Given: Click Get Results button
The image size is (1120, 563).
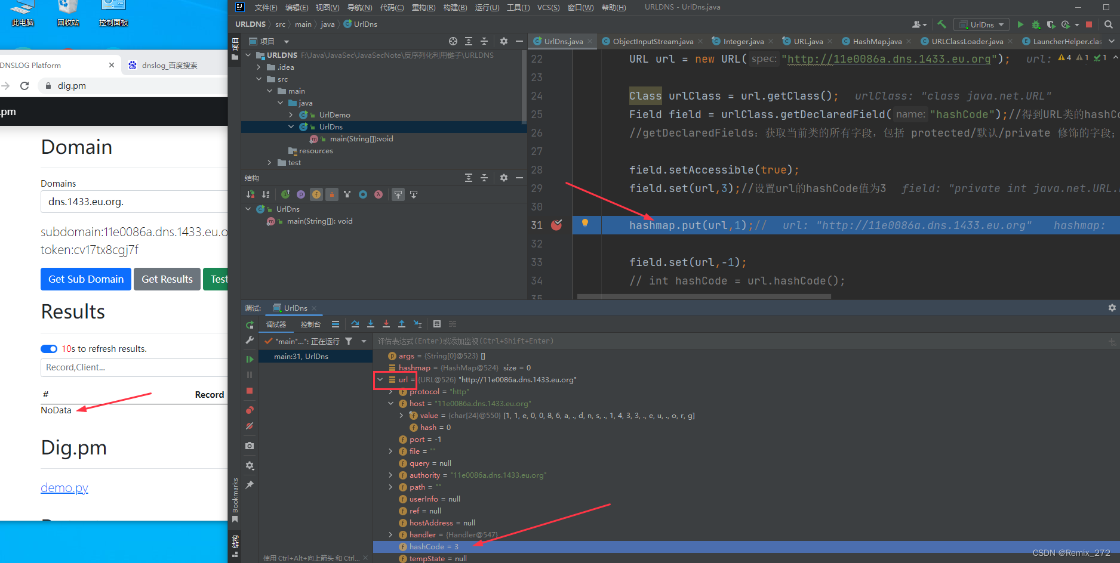Looking at the screenshot, I should 167,279.
